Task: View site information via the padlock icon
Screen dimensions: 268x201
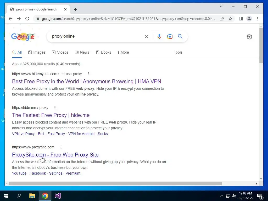Action: pos(38,19)
